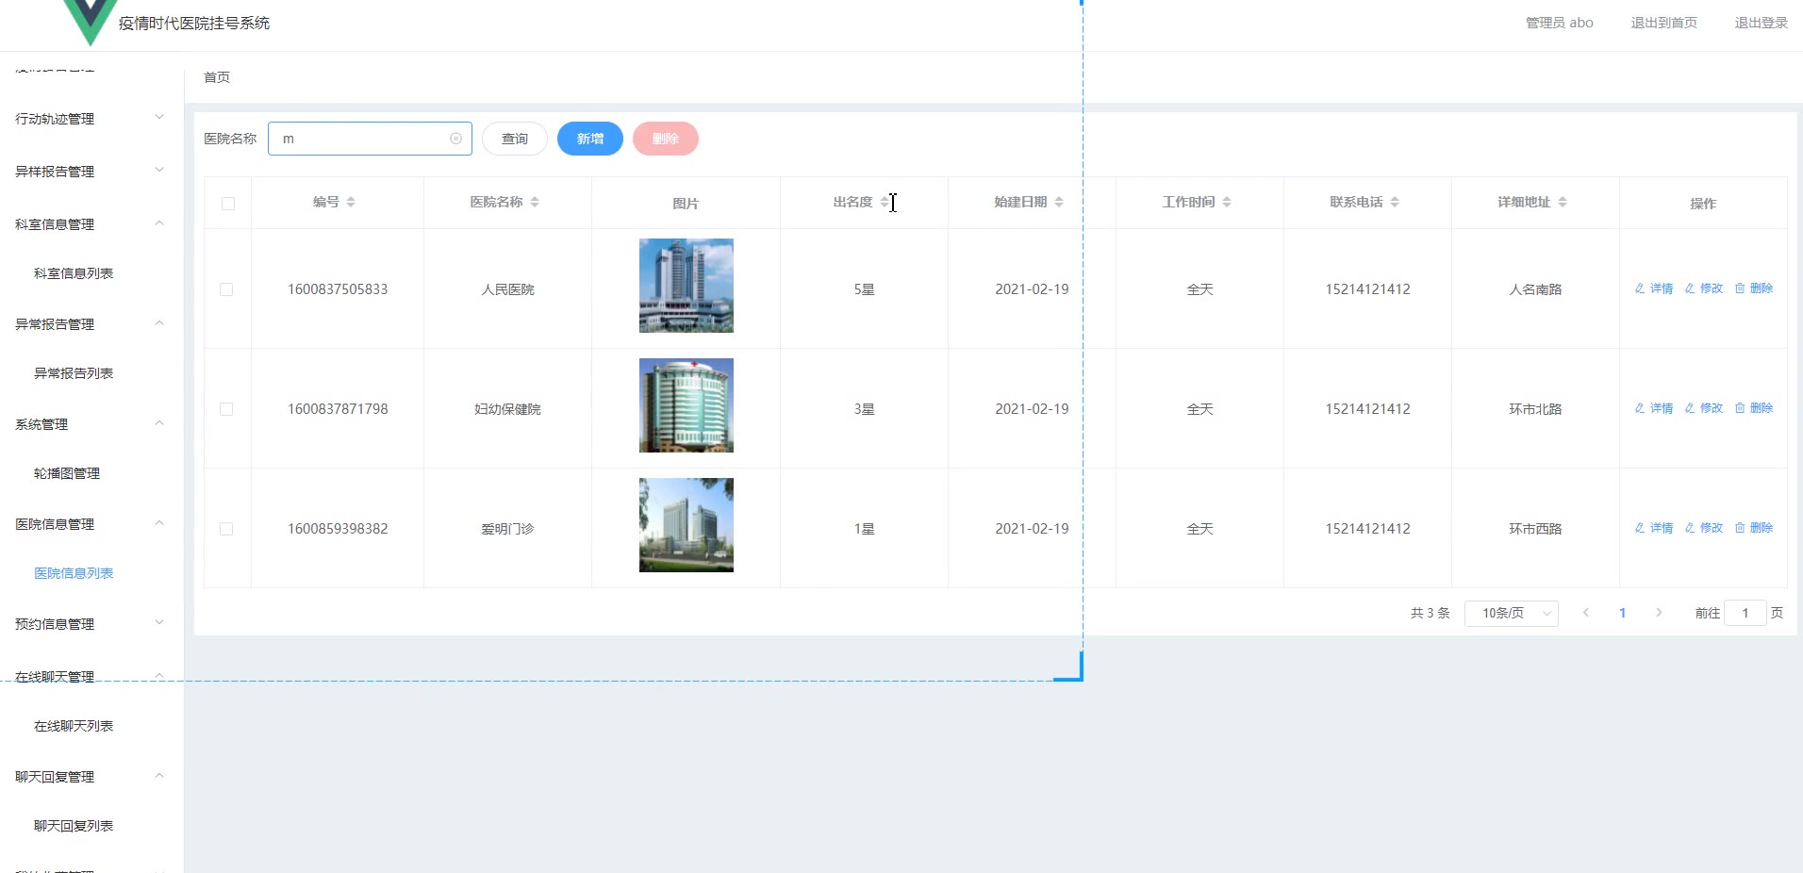Image resolution: width=1803 pixels, height=873 pixels.
Task: Collapse the 科室信息管理 sidebar group
Action: (91, 224)
